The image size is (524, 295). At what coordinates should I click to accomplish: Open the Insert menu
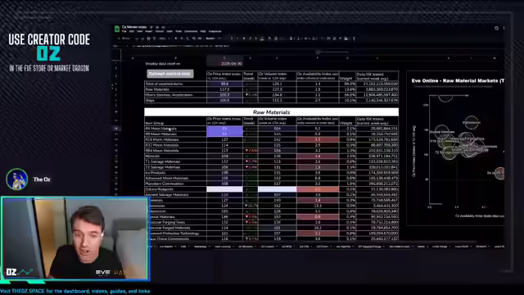click(149, 31)
